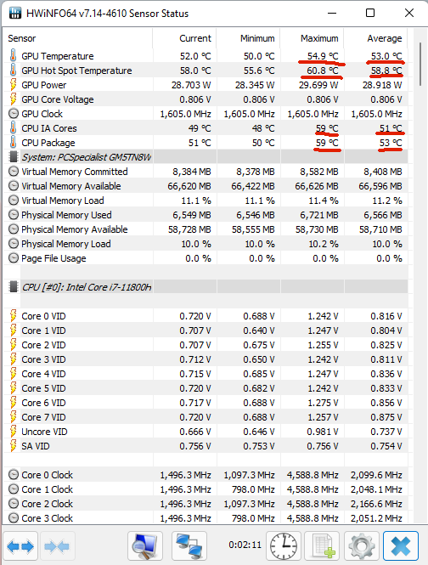Start logging with the sheet plus icon
Screen dimensions: 428x565
click(x=322, y=546)
